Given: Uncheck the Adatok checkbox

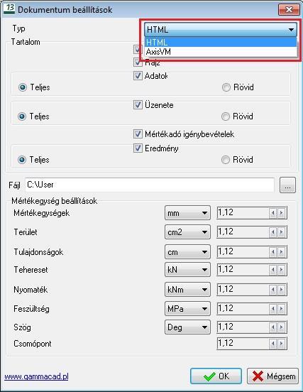Looking at the screenshot, I should [x=138, y=75].
